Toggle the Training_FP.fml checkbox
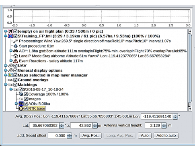The image size is (195, 151). (15, 36)
